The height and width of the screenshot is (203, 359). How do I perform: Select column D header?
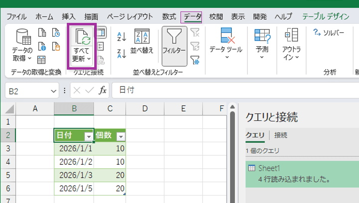click(145, 108)
